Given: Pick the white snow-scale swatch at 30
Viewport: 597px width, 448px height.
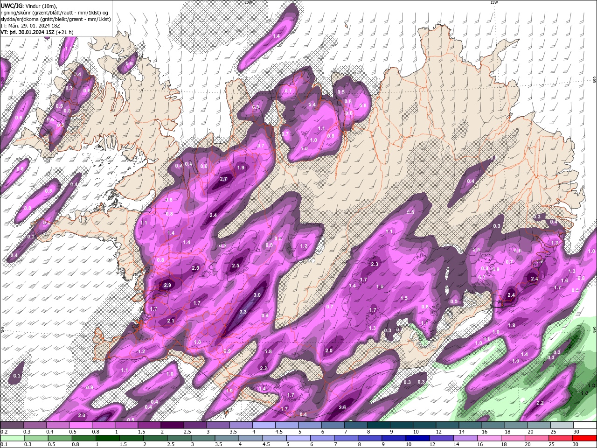Looking at the screenshot, I should pyautogui.click(x=585, y=425).
